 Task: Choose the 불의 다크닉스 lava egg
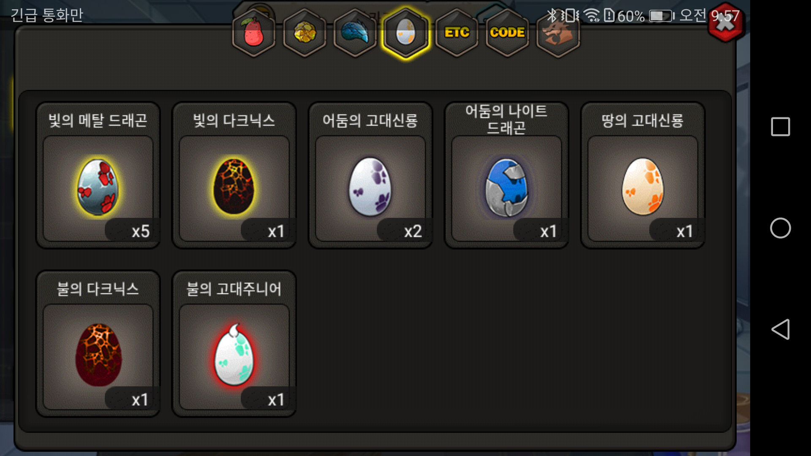98,344
